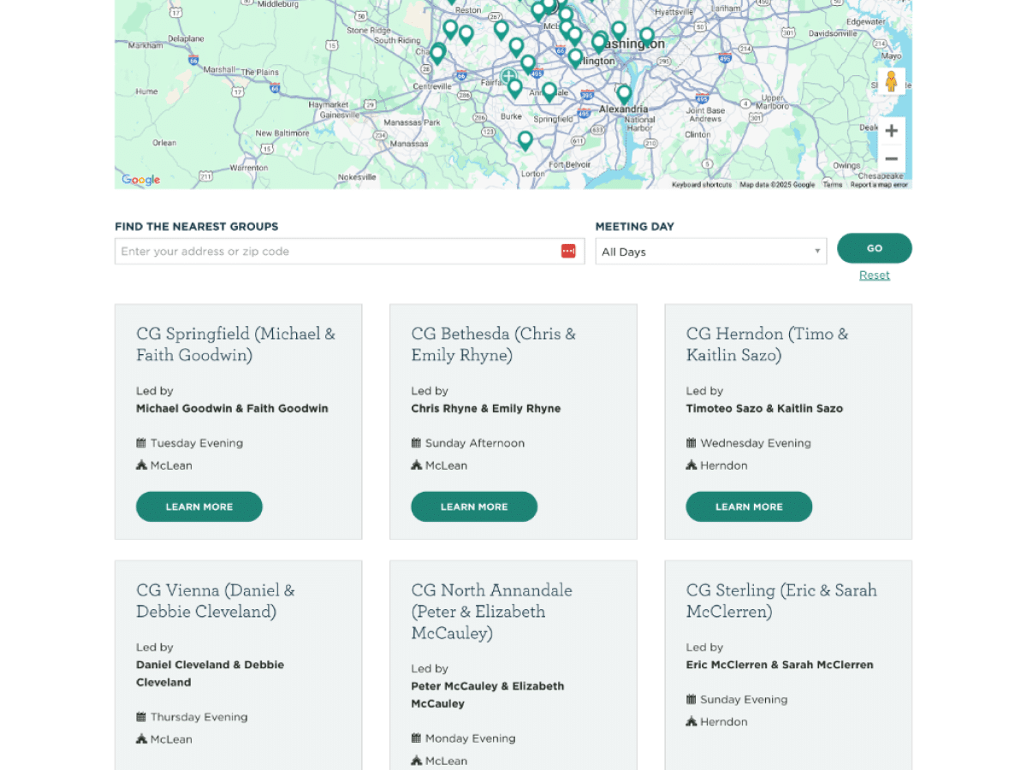Select the map pin above Alexandria

624,93
